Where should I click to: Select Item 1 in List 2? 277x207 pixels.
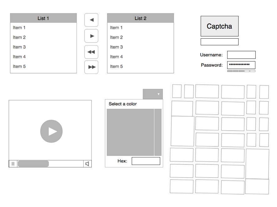141,28
